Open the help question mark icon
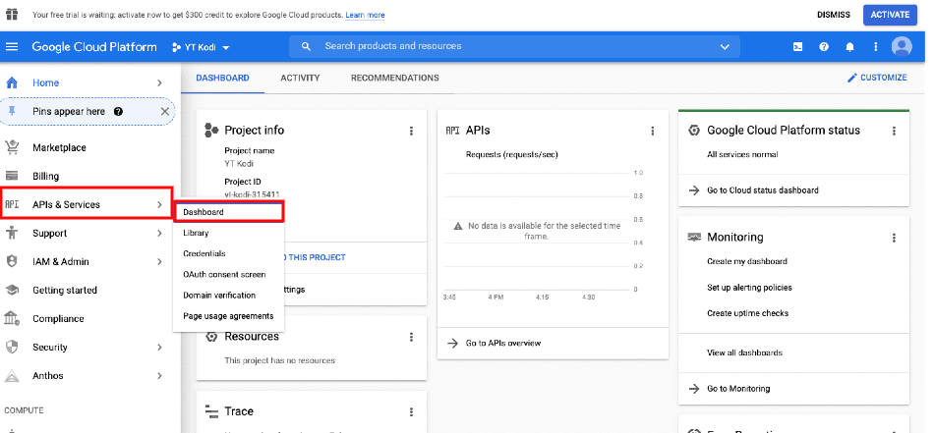 pos(824,47)
